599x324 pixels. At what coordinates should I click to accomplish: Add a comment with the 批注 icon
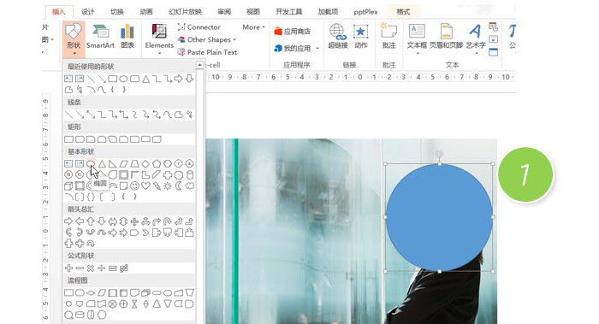pos(388,36)
